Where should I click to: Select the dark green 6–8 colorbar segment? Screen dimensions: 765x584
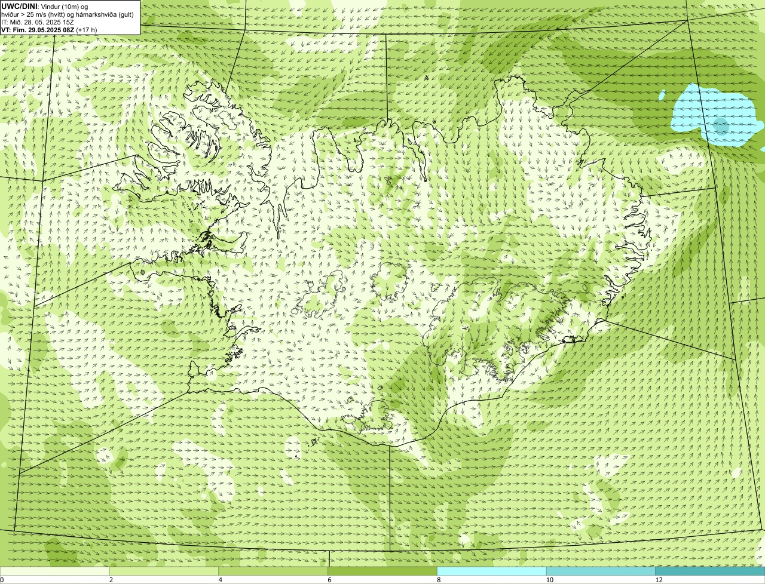click(x=382, y=571)
